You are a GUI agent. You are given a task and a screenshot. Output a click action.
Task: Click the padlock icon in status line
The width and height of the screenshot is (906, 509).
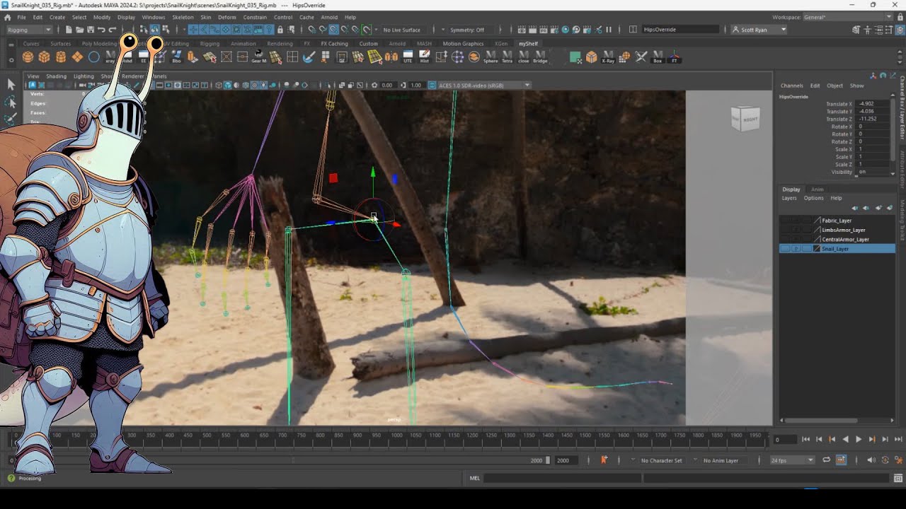(x=280, y=30)
